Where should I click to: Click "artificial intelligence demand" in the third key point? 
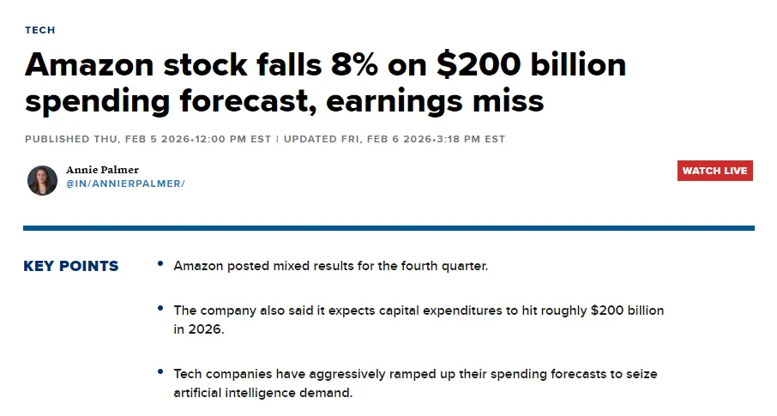point(262,394)
